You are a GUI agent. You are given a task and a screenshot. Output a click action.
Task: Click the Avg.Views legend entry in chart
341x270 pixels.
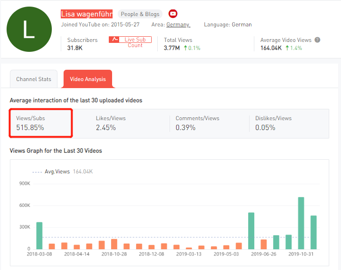pyautogui.click(x=62, y=172)
